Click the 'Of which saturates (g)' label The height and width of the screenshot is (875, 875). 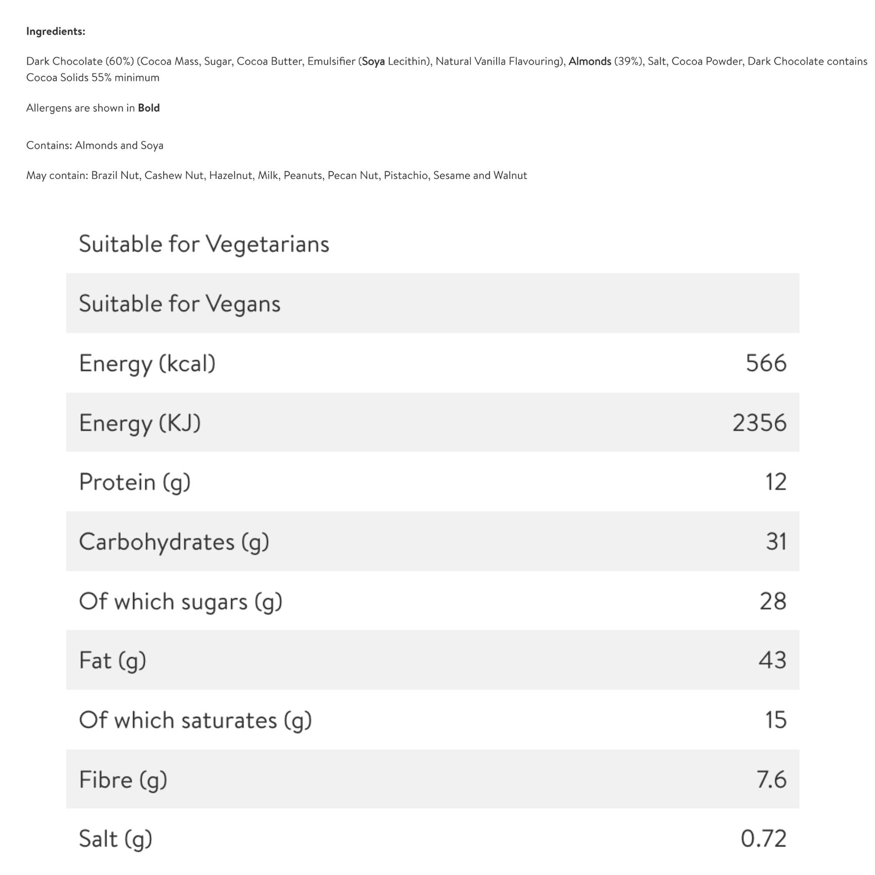[x=196, y=720]
